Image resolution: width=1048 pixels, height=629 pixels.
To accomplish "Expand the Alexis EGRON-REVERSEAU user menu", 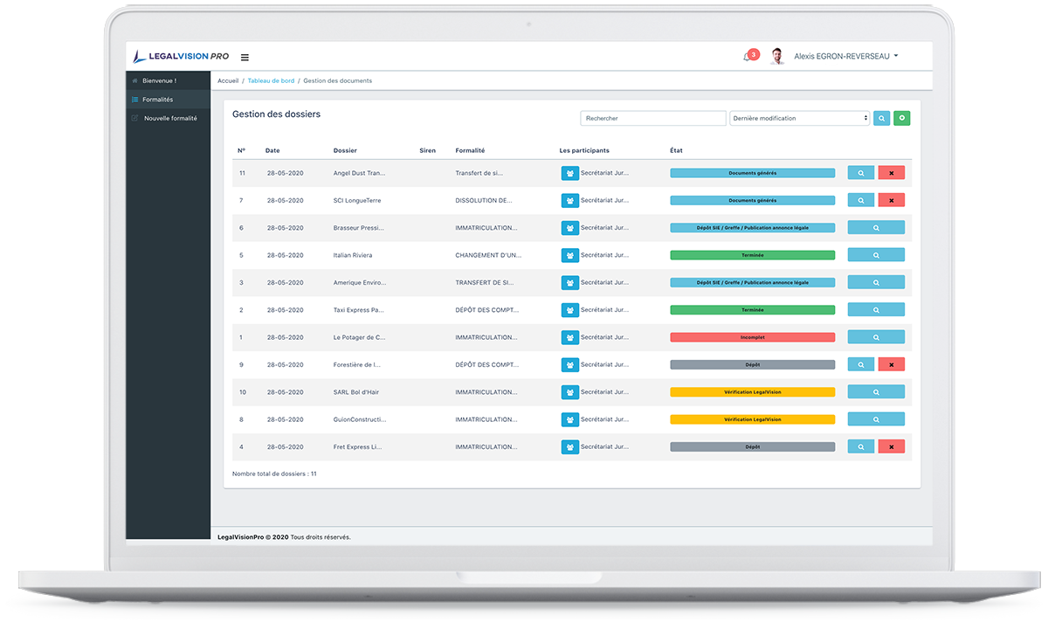I will tap(845, 57).
